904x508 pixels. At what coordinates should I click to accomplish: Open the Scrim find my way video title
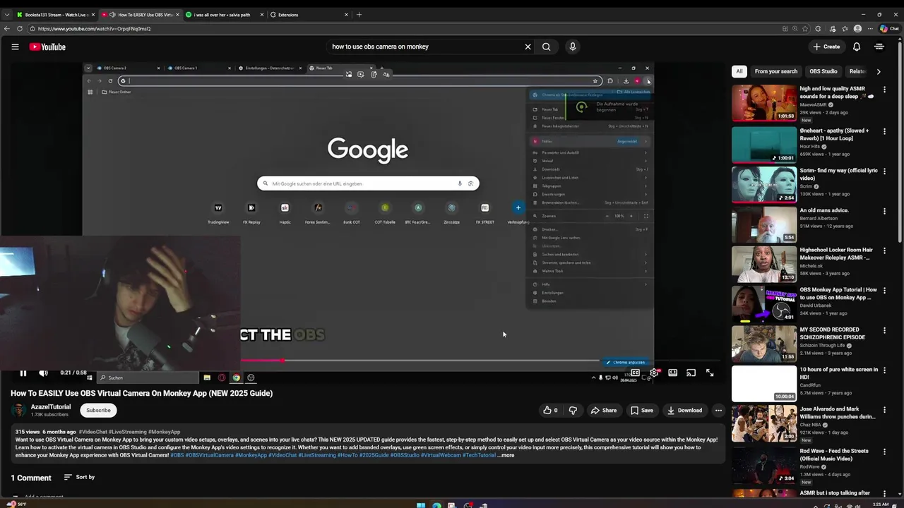(838, 174)
